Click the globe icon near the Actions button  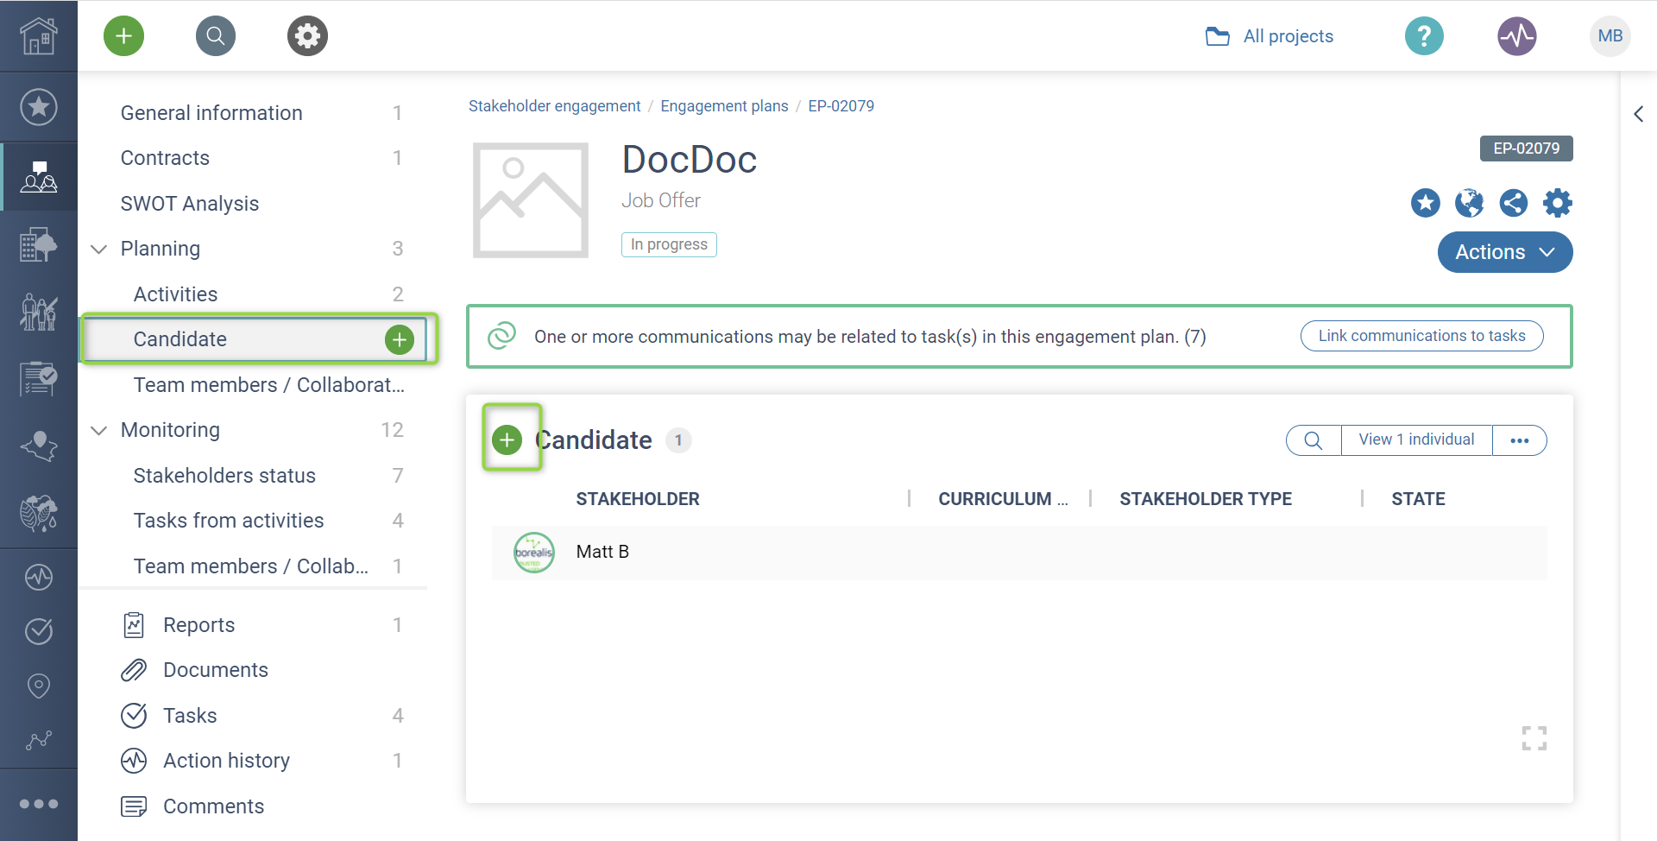(x=1470, y=203)
